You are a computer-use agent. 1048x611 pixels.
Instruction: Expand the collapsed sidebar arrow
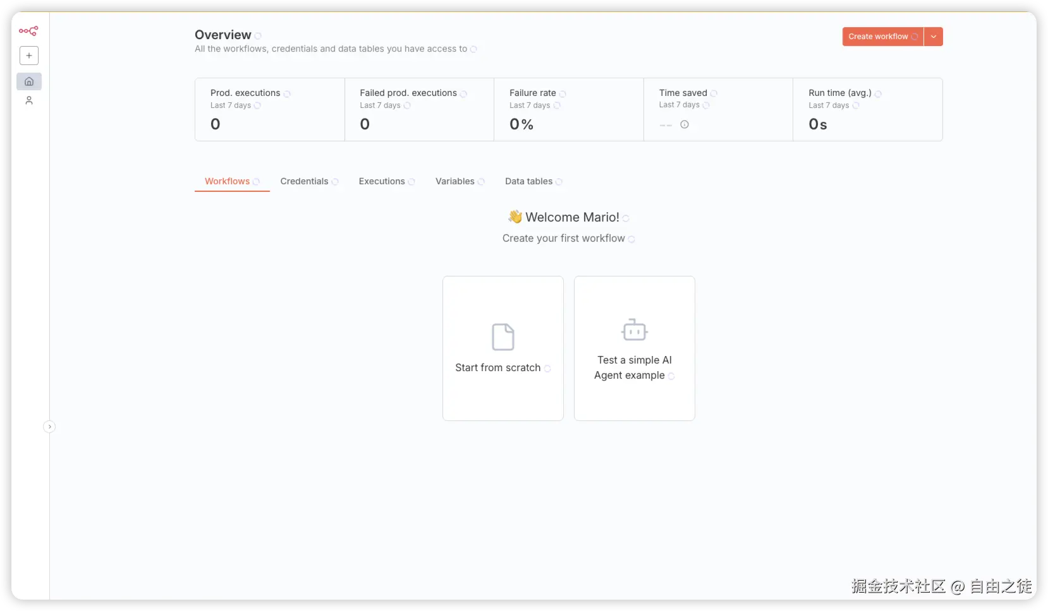pos(49,427)
